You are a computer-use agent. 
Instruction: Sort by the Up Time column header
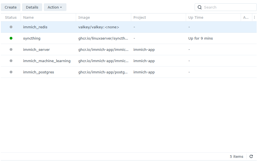(196, 17)
